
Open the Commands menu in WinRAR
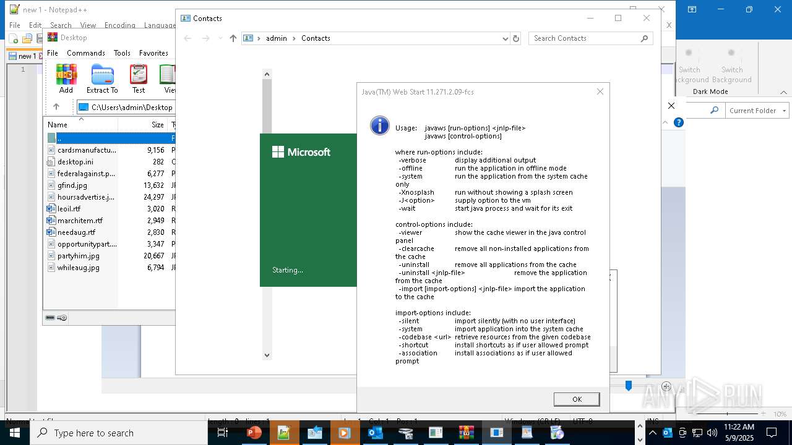click(86, 53)
